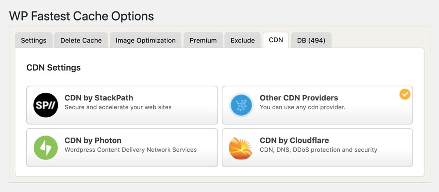Open the Premium tab
The image size is (439, 192).
(x=203, y=40)
